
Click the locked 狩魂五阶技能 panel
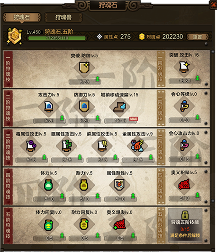185,225
